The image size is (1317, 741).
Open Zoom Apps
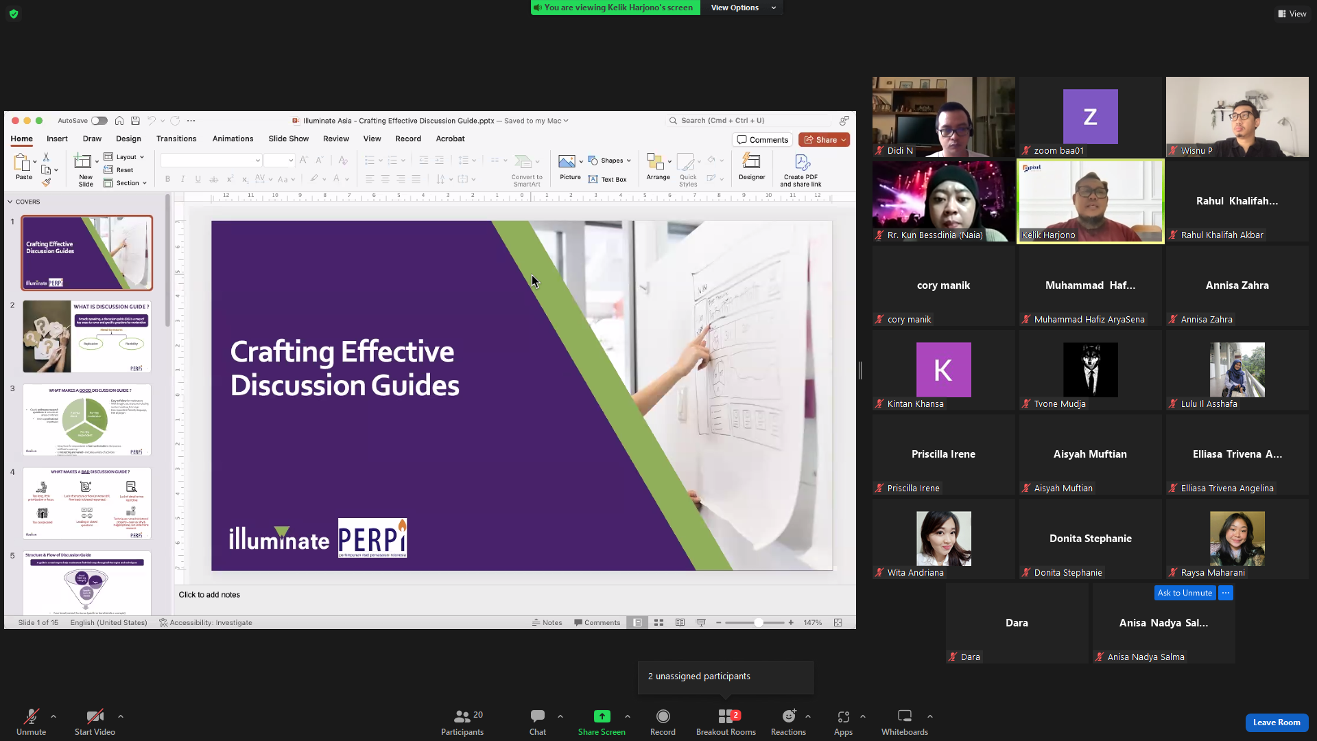[x=843, y=722]
